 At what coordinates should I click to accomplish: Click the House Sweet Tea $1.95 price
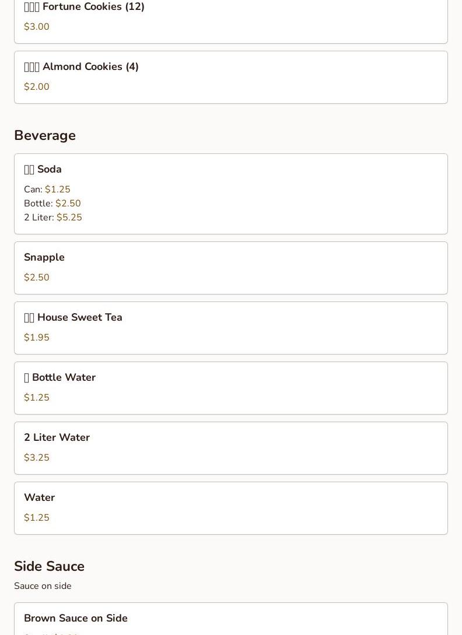(37, 338)
